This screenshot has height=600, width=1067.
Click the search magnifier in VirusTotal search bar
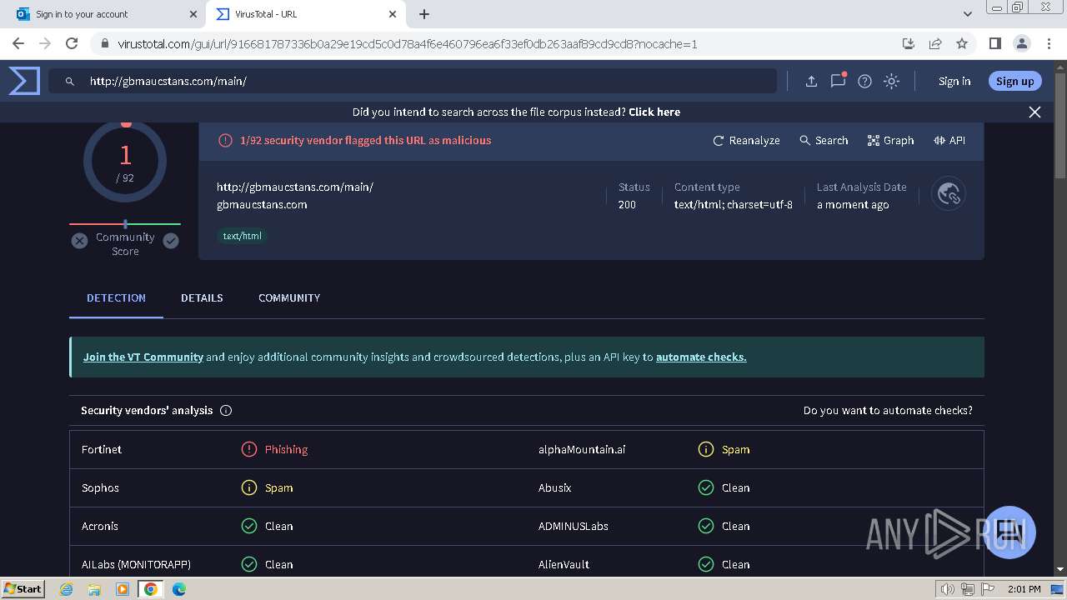click(70, 81)
